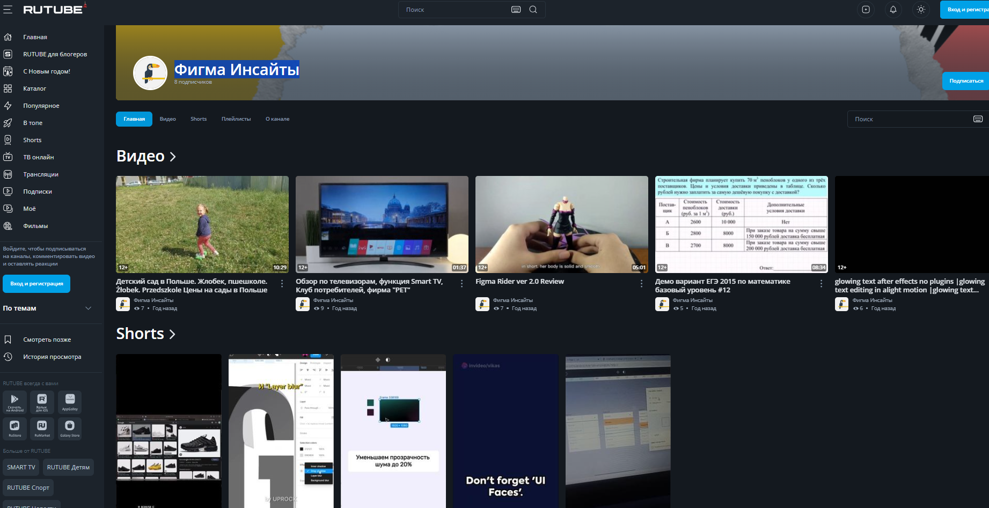The image size is (989, 508).
Task: Click the Фильмы film icon
Action: 8,226
